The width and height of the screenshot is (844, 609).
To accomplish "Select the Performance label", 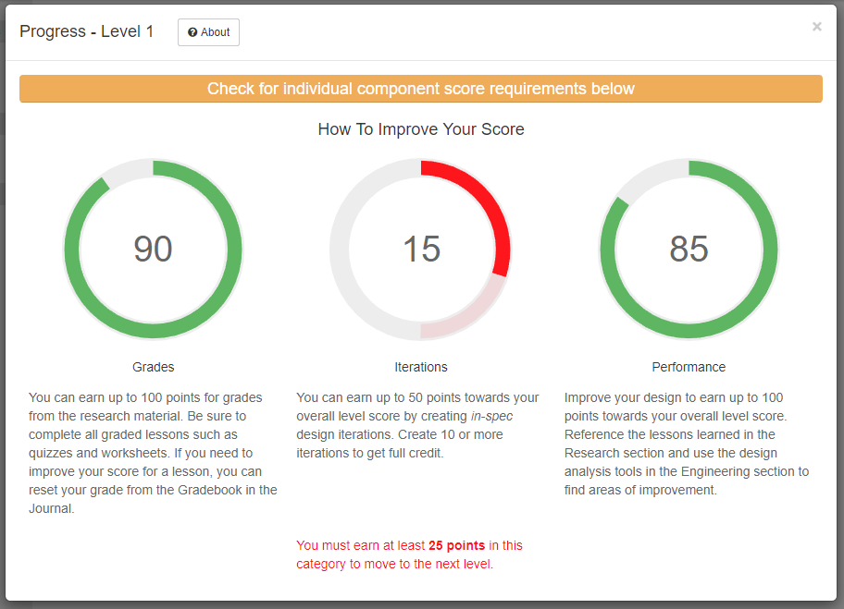I will pos(689,367).
